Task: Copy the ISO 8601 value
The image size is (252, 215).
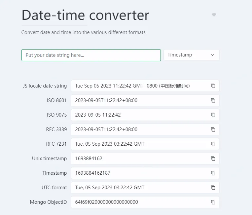Action: tap(213, 100)
